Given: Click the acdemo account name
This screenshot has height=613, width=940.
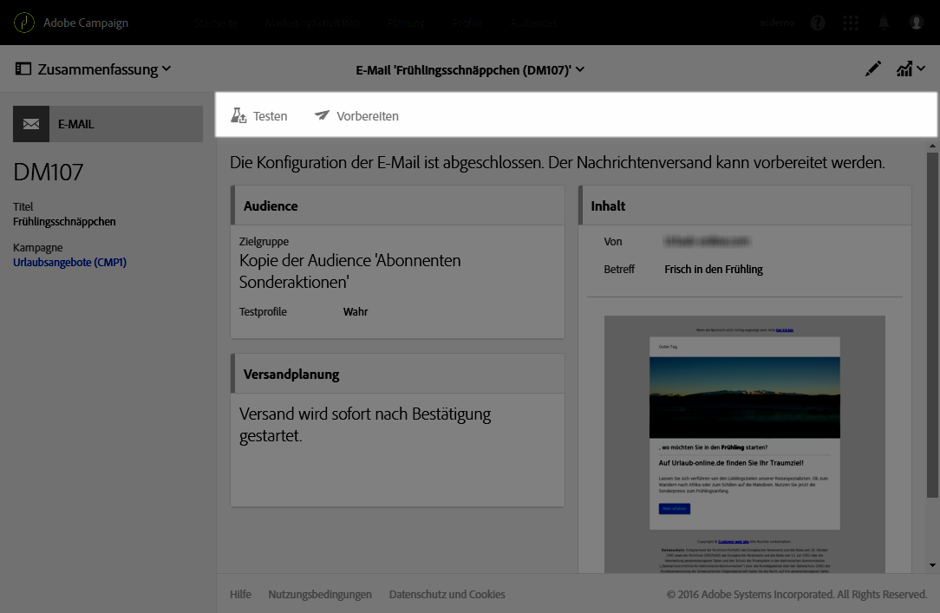Looking at the screenshot, I should pyautogui.click(x=777, y=23).
